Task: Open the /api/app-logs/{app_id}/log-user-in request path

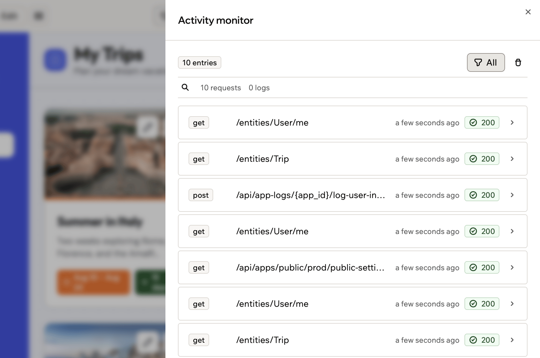Action: tap(311, 195)
